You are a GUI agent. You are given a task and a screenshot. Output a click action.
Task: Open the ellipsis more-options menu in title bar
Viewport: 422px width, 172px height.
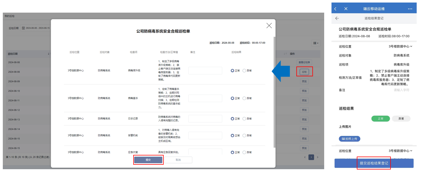pos(410,8)
